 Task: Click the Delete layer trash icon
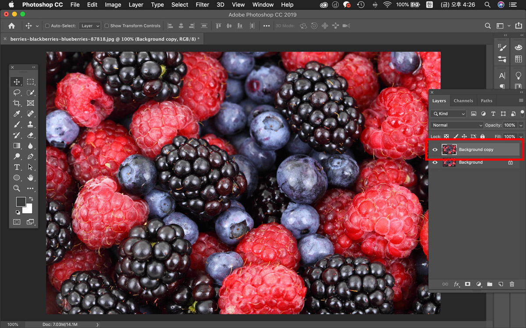tap(512, 284)
